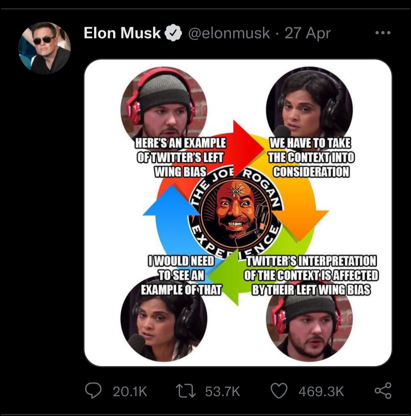Viewport: 411px width, 416px height.
Task: Like the tweet with the heart icon
Action: coord(279,391)
